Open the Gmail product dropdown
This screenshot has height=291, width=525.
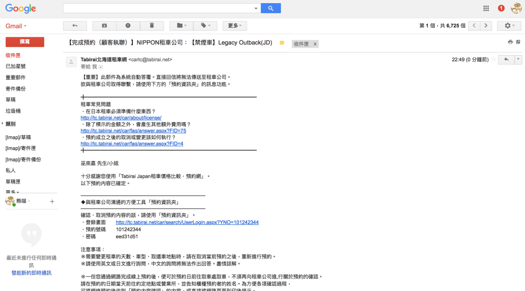click(x=16, y=26)
